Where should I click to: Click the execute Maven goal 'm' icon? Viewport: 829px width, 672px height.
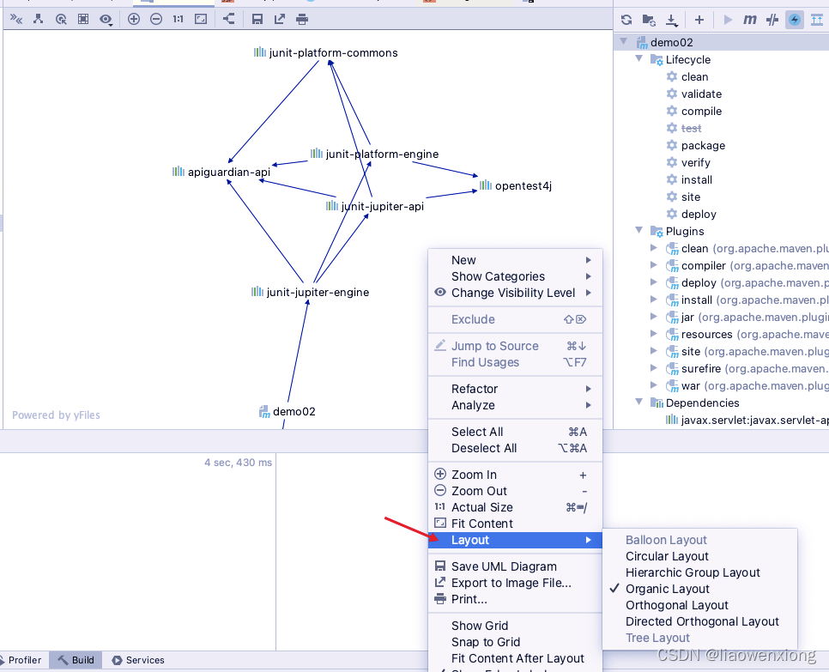(750, 20)
